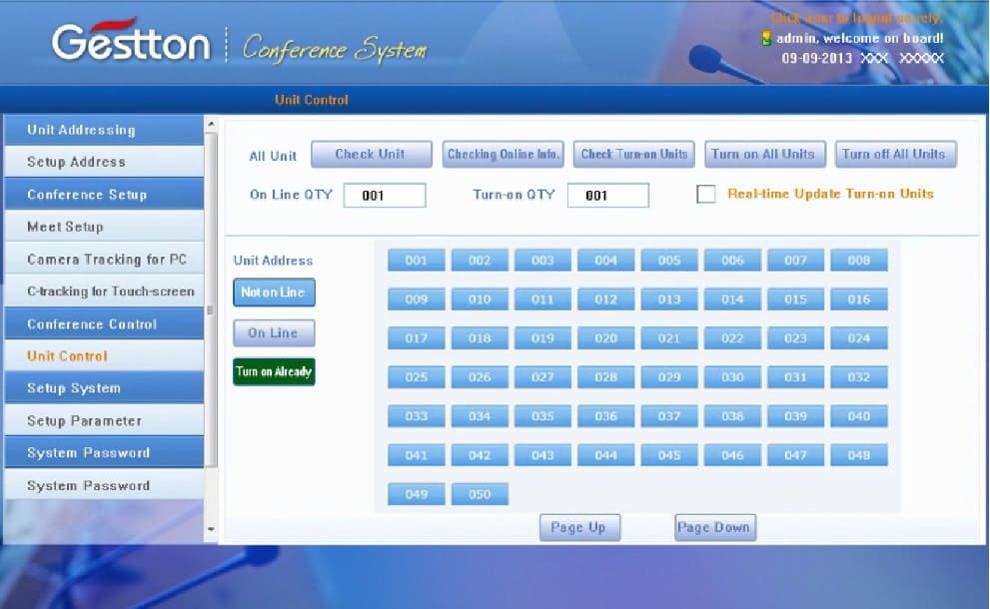The image size is (990, 609).
Task: Select unit address 028
Action: pyautogui.click(x=606, y=377)
